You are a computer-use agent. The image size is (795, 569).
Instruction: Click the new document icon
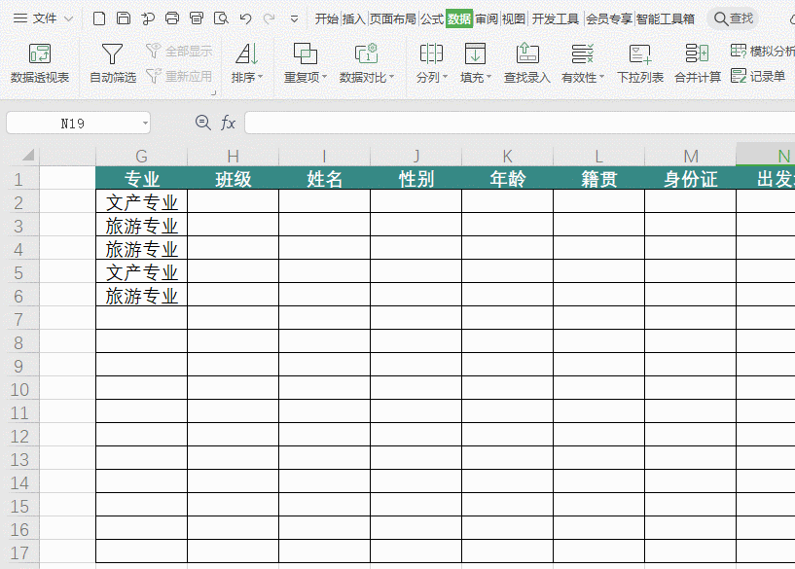(99, 18)
